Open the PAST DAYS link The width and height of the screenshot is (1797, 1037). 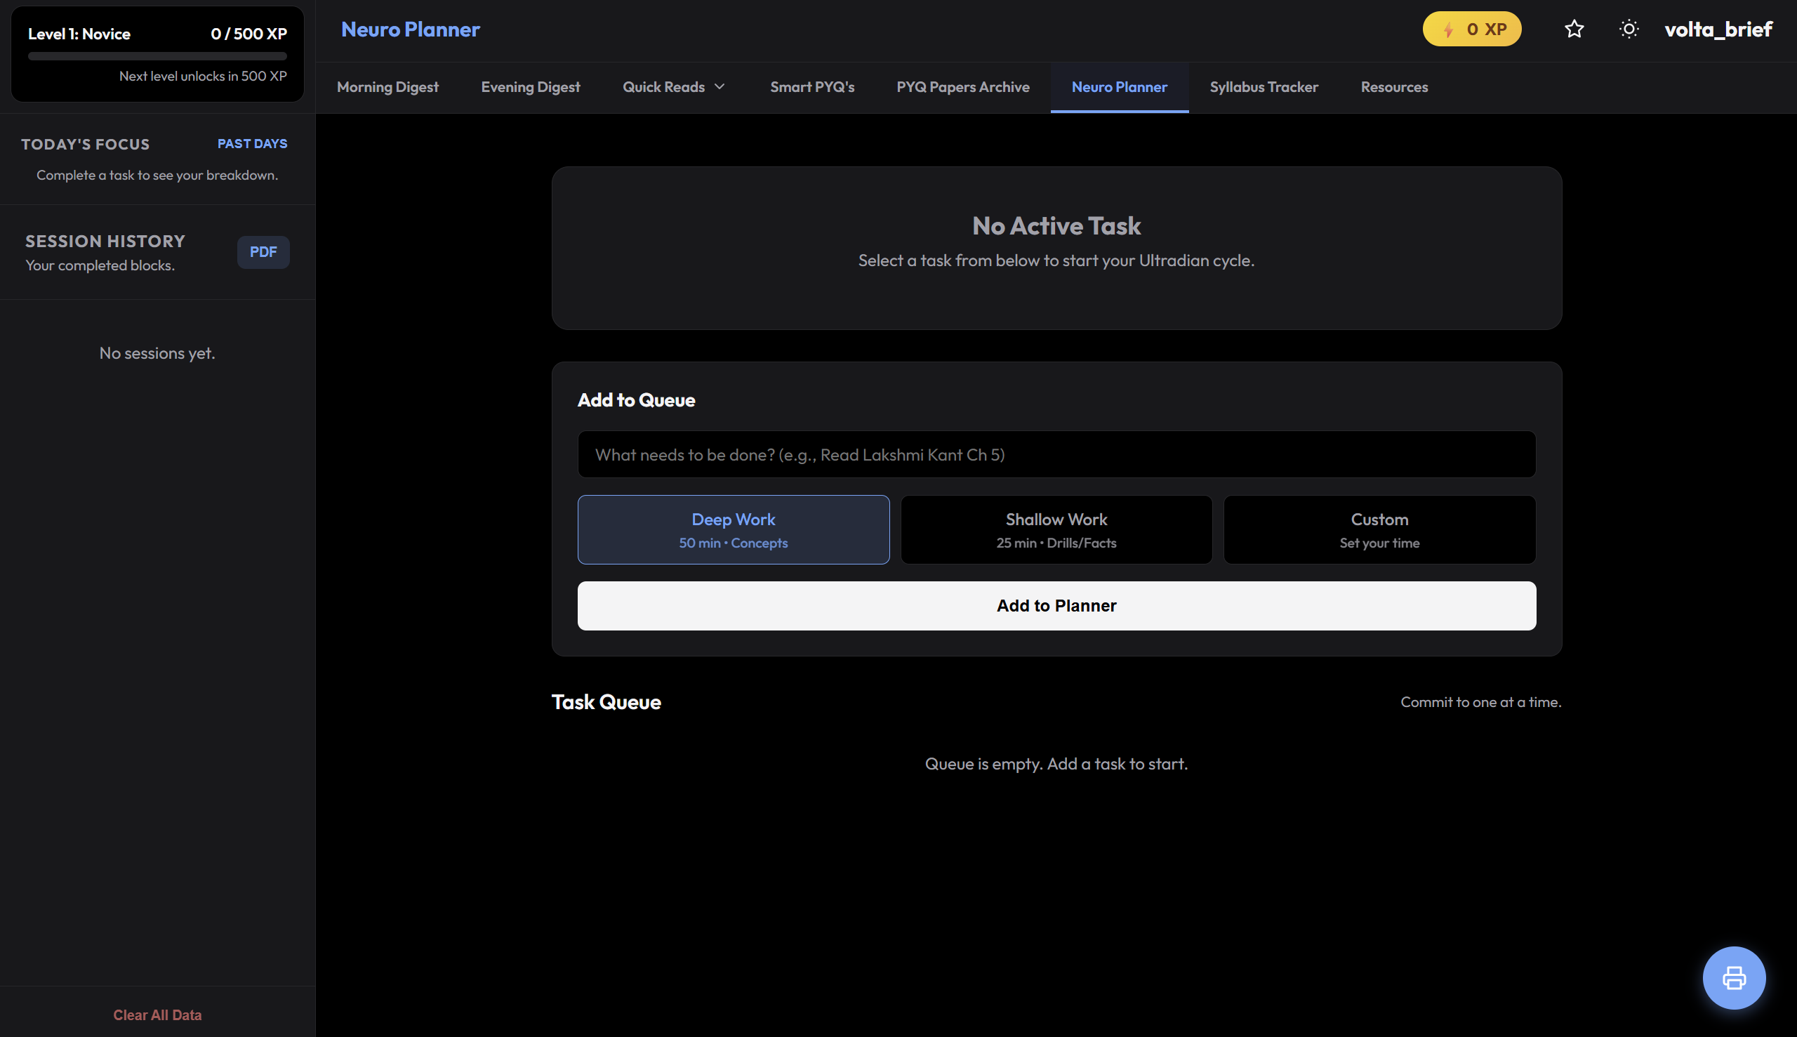252,144
